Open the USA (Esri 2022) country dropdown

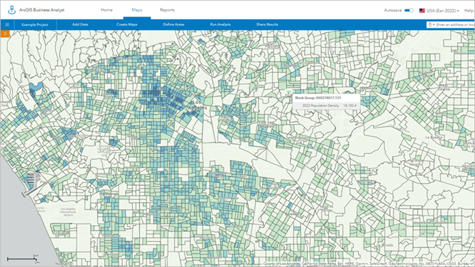pos(443,10)
